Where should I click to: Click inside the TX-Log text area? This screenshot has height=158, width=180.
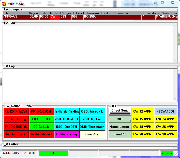[88, 85]
